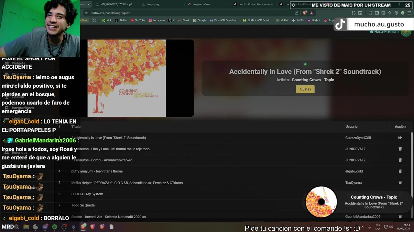
Task: Open the KickBot VOD Downloader bookmark
Action: [257, 20]
